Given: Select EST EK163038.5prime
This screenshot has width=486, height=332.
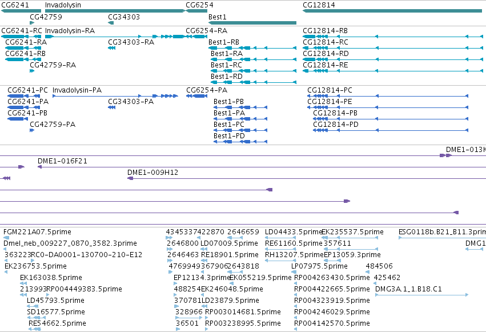Looking at the screenshot, I should [51, 278].
